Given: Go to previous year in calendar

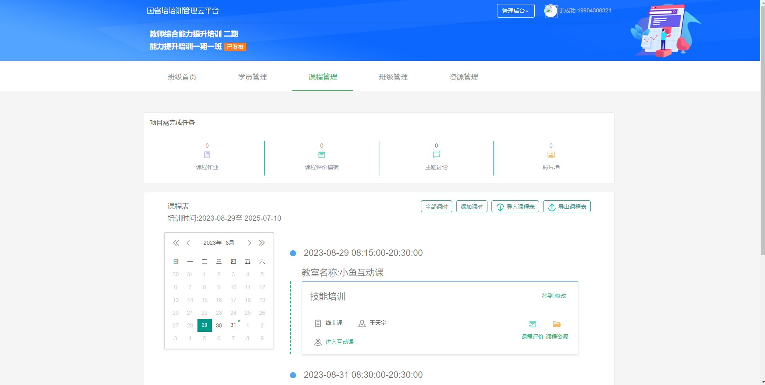Looking at the screenshot, I should [176, 243].
